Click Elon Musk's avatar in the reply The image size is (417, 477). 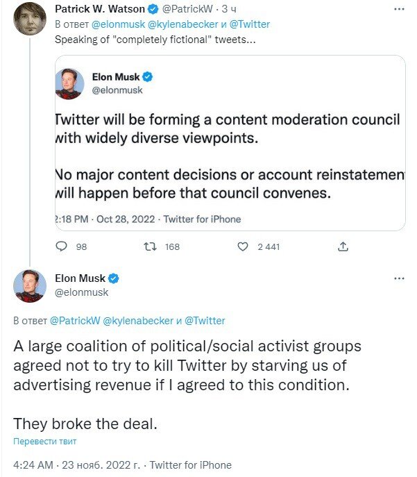click(30, 285)
